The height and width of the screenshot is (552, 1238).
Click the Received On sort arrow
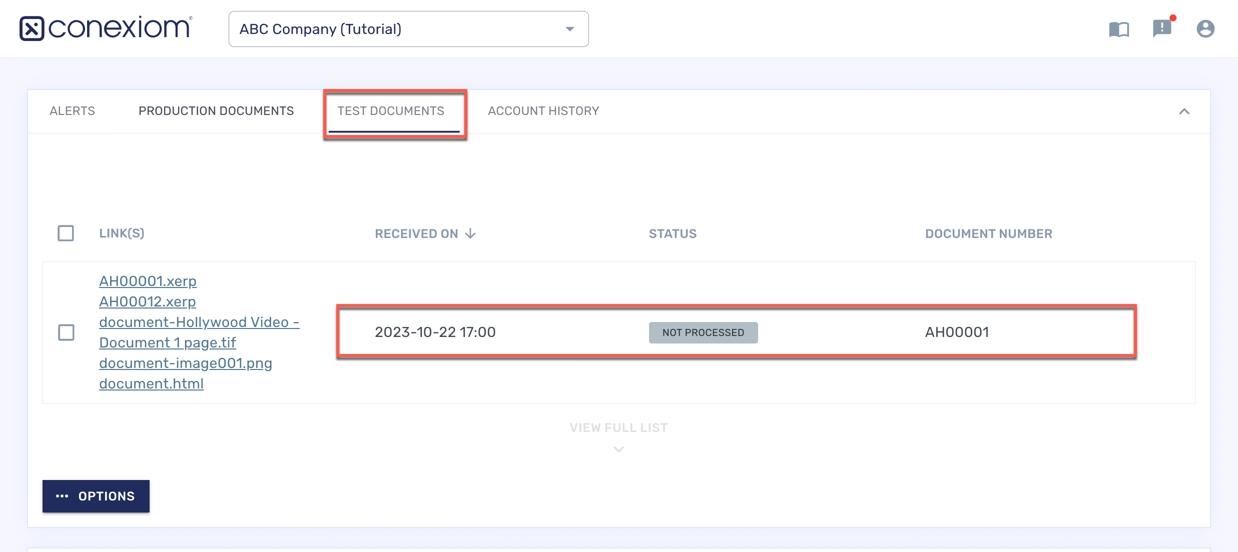click(x=470, y=233)
